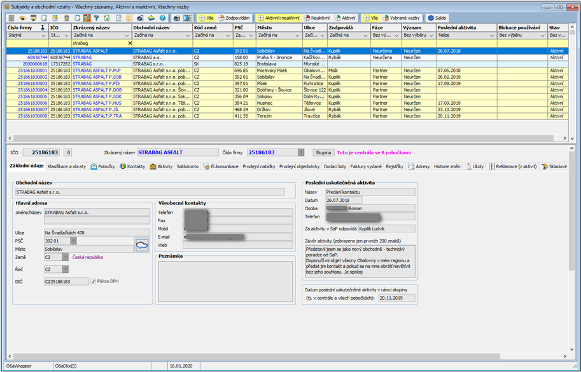This screenshot has width=581, height=372.
Task: Open the Czech Republic map button
Action: pos(141,244)
